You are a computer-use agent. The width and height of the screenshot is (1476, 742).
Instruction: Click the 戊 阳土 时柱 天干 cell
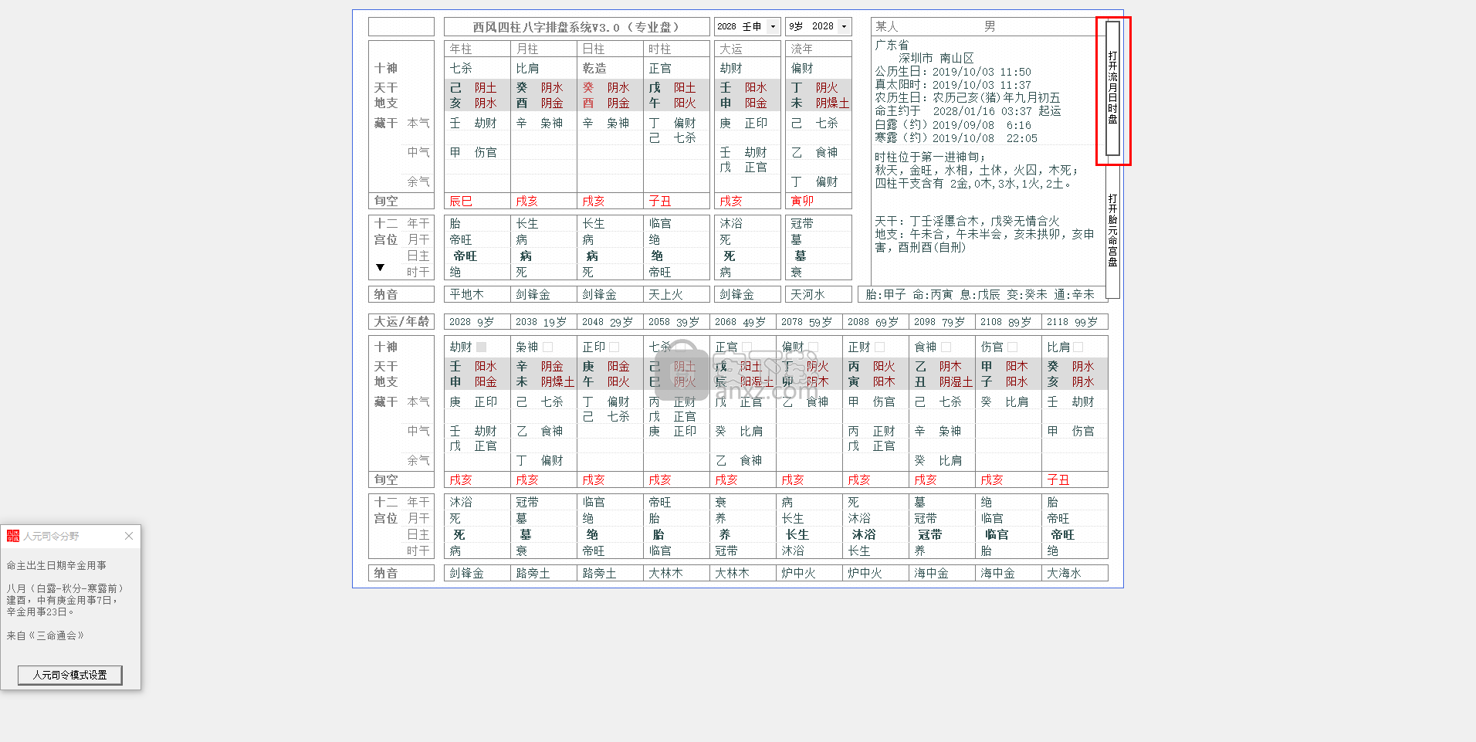[x=676, y=88]
